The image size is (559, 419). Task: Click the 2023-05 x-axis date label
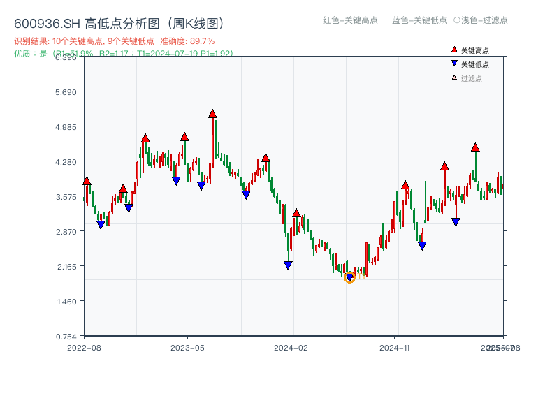(187, 348)
